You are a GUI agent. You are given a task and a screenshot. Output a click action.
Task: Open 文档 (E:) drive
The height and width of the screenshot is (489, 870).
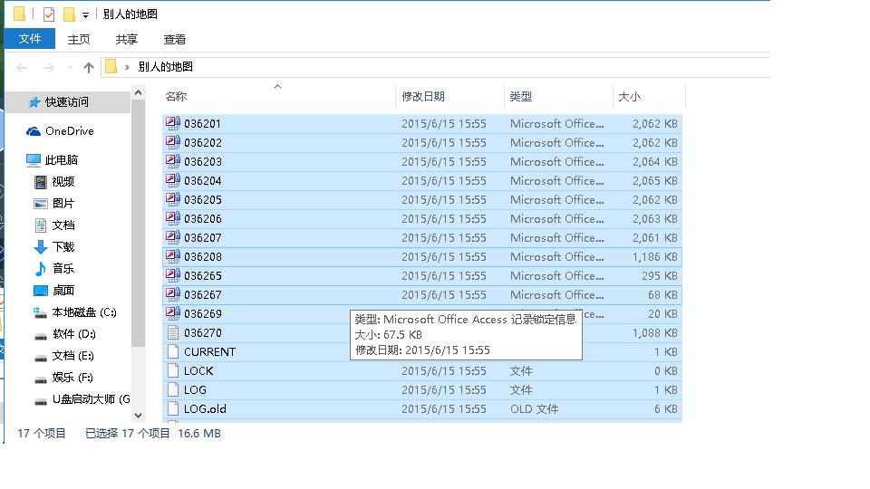click(x=72, y=355)
